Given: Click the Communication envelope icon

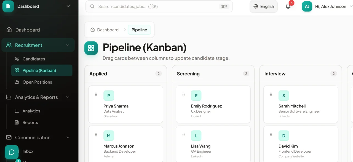Looking at the screenshot, I should click(x=9, y=137).
